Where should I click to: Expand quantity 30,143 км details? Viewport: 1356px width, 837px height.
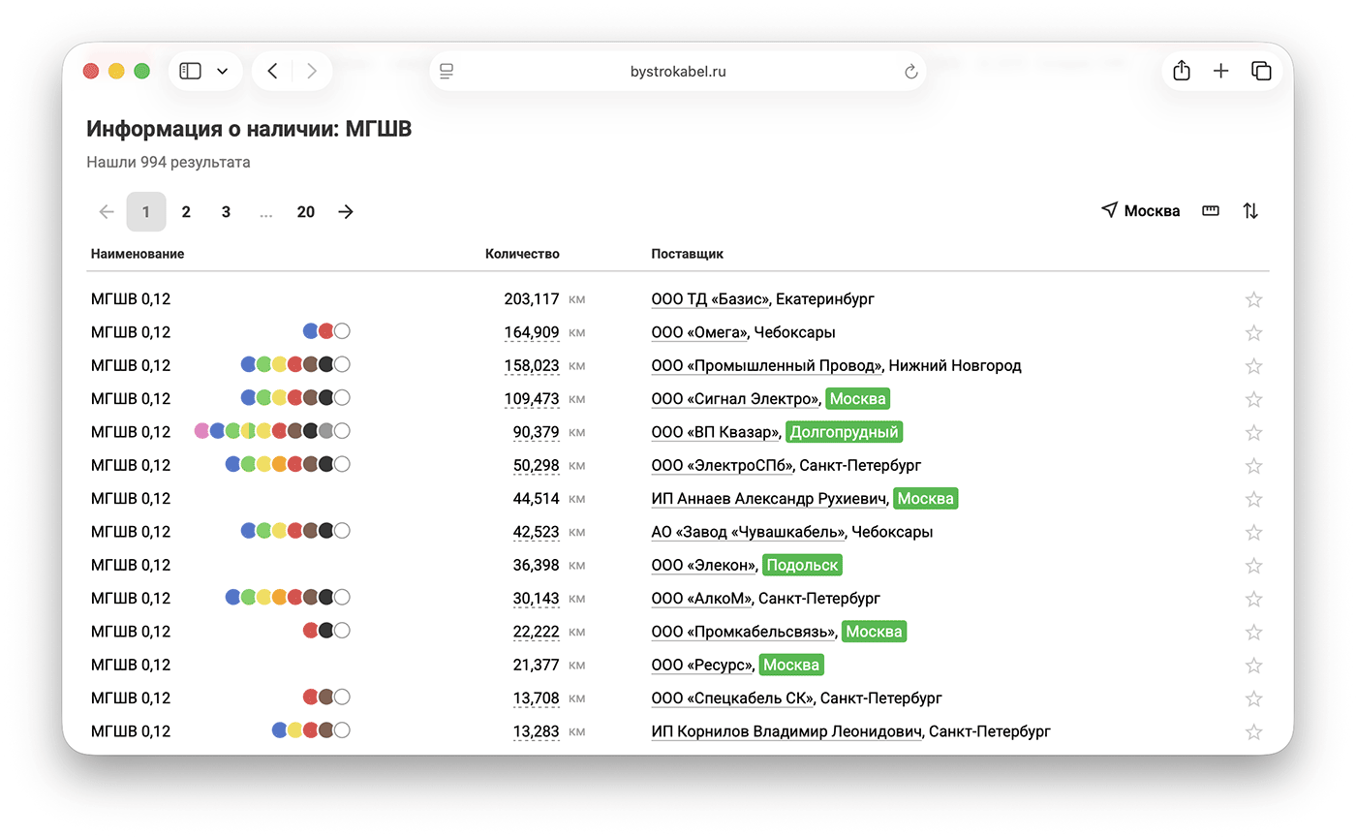click(537, 599)
